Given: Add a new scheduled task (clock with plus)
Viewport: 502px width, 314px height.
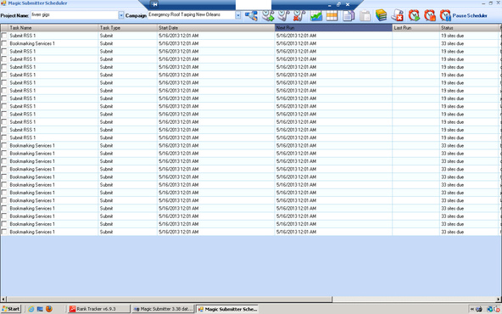Looking at the screenshot, I should tap(268, 15).
